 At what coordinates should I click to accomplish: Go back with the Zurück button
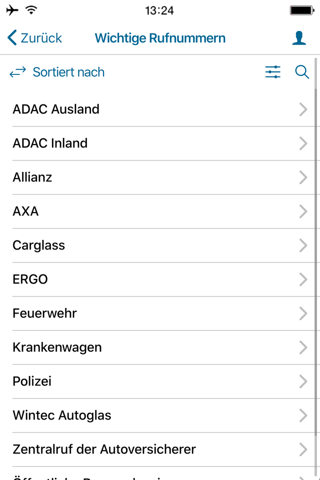[34, 38]
